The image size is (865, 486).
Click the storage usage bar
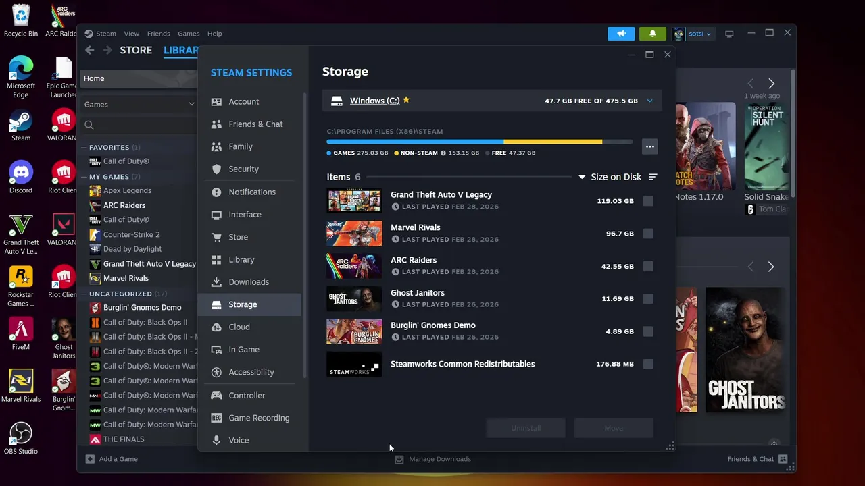click(x=479, y=142)
